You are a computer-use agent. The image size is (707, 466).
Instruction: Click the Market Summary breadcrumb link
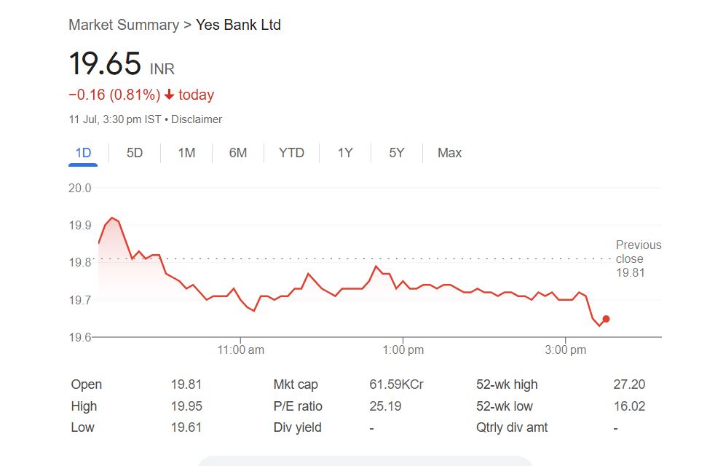click(124, 25)
